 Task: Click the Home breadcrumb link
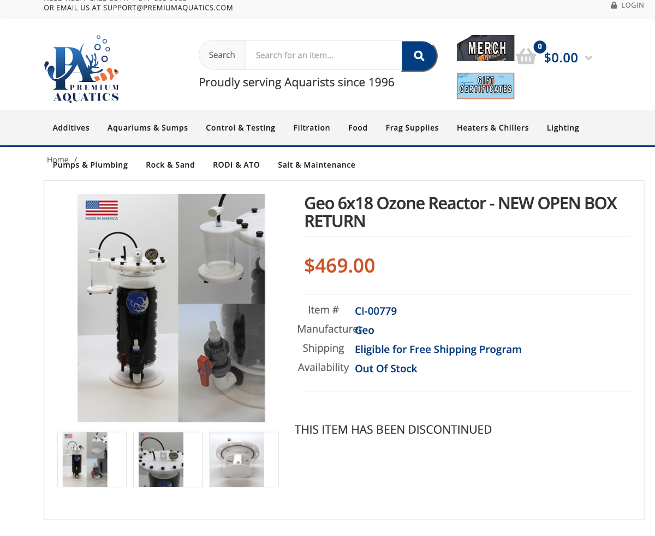click(58, 160)
